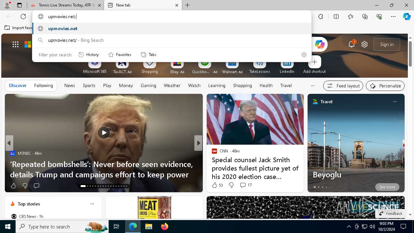Image resolution: width=414 pixels, height=233 pixels.
Task: Like the CNN Jack Smith article
Action: [x=217, y=185]
